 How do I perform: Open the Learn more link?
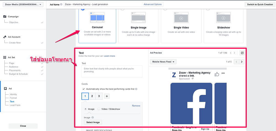pos(109,56)
